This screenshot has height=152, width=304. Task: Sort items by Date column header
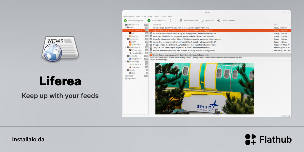click(x=276, y=25)
